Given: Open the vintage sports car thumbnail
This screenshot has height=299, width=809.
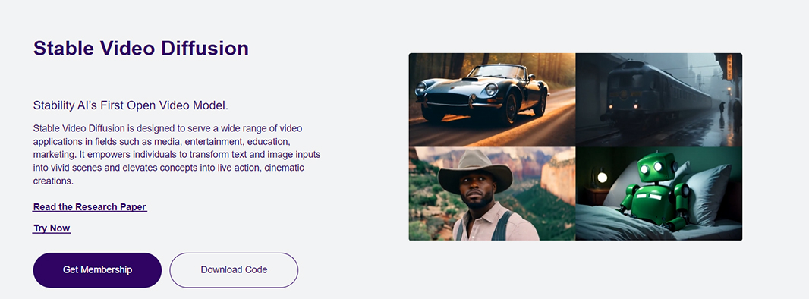Looking at the screenshot, I should [493, 99].
